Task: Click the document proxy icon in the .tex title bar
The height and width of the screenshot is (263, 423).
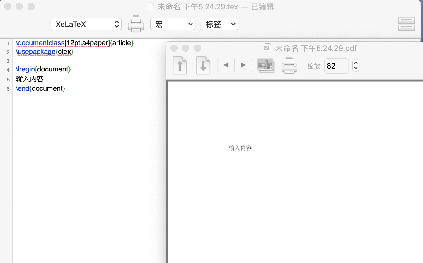Action: click(150, 6)
